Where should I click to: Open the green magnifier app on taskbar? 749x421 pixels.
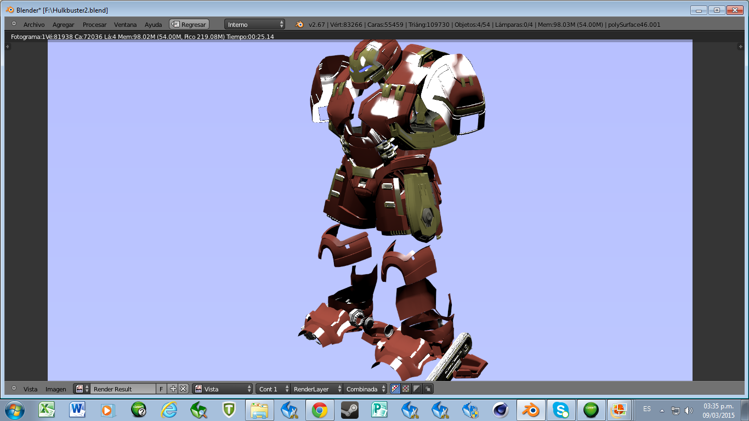pos(199,409)
